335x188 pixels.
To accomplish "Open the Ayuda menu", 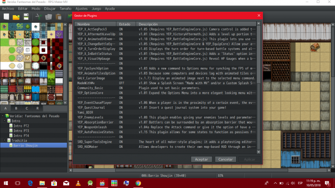I will tap(110, 8).
